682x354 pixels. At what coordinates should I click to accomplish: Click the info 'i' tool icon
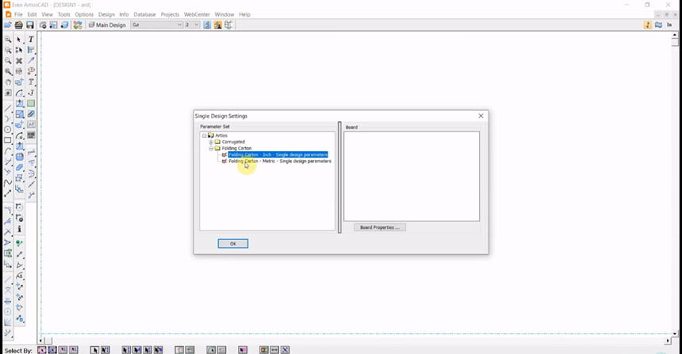point(19,229)
